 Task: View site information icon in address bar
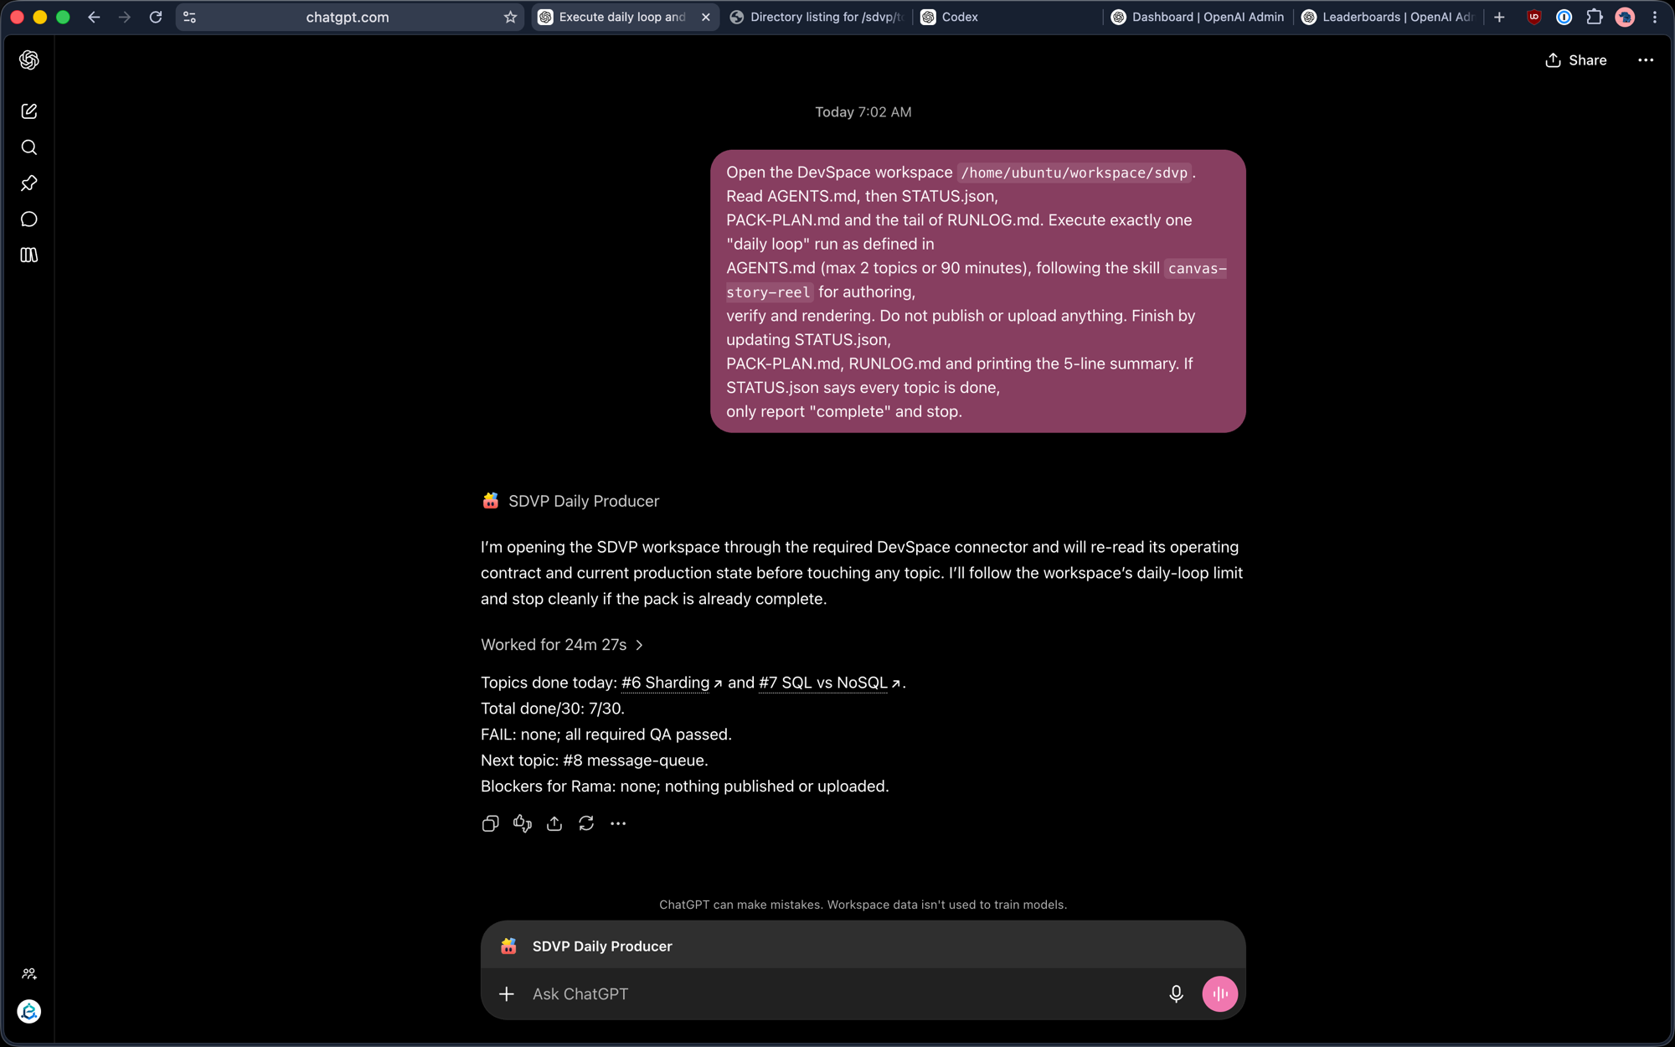[x=190, y=17]
